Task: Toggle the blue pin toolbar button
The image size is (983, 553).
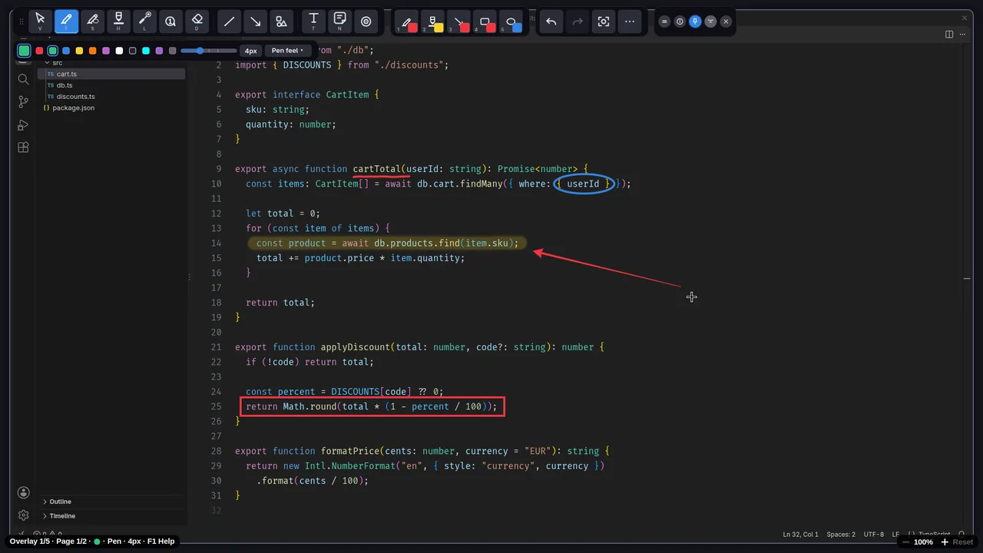Action: (x=695, y=22)
